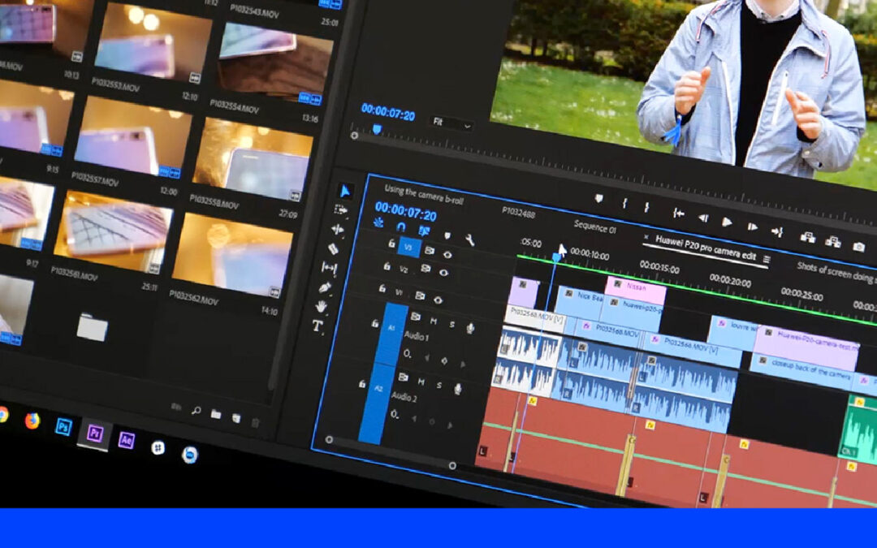Hide track V3 with its eye icon
Screen dimensions: 877x548
click(447, 254)
